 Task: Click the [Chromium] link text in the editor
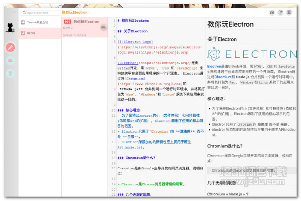click(135, 79)
